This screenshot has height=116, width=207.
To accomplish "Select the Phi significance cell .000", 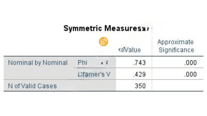I will point(190,63).
